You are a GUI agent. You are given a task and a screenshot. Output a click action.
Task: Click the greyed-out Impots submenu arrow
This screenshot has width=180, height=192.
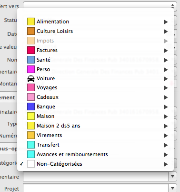point(166,41)
